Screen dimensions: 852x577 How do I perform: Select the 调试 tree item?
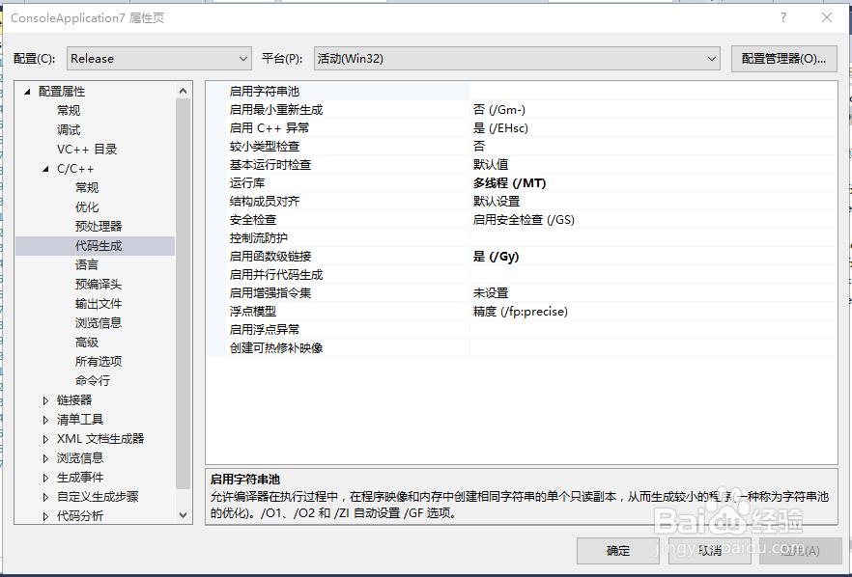[68, 128]
